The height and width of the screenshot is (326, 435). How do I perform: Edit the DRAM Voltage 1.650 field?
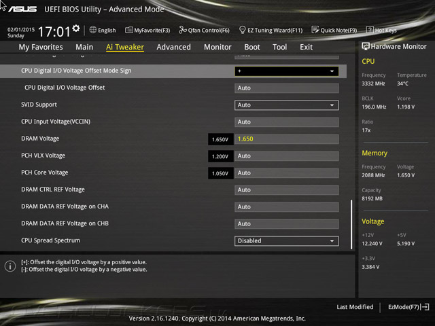pyautogui.click(x=287, y=139)
